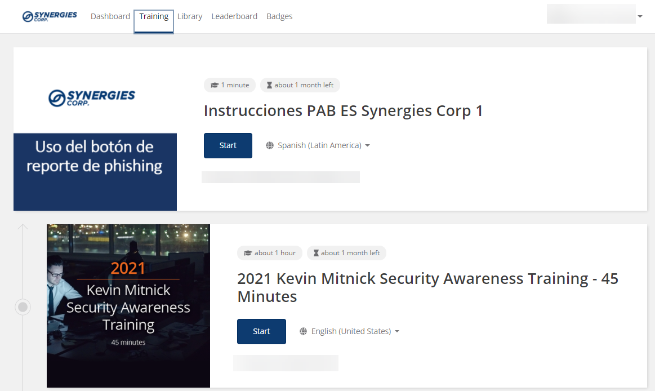Screen dimensions: 655x391
Task: Click globe icon beside English language
Action: 303,331
